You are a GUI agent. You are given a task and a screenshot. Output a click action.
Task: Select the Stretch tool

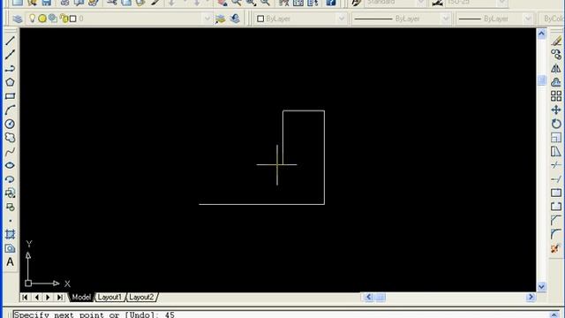(556, 151)
